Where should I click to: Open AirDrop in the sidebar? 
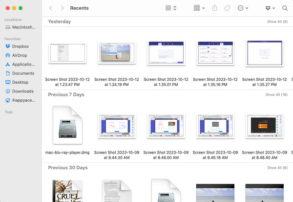pyautogui.click(x=20, y=55)
